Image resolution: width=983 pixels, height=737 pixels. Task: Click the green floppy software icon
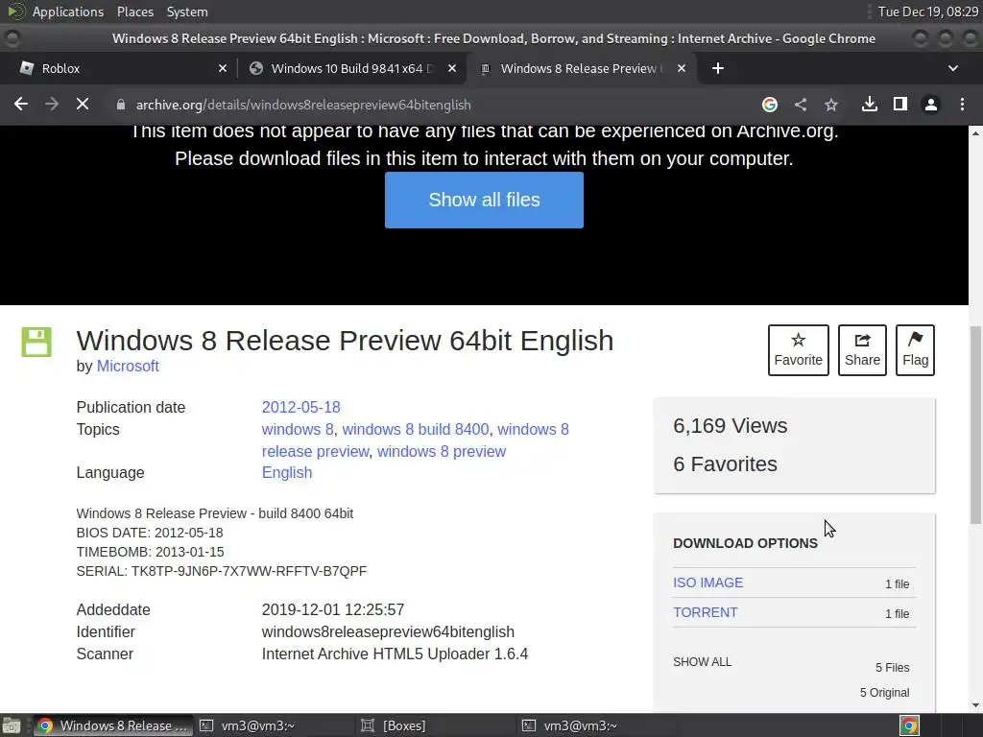point(36,343)
